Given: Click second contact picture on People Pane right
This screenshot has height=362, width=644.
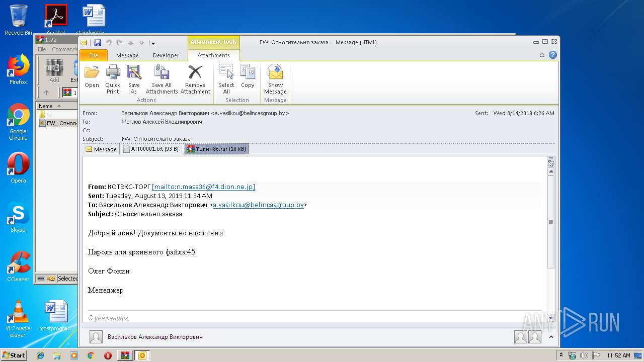Looking at the screenshot, I should click(x=535, y=337).
